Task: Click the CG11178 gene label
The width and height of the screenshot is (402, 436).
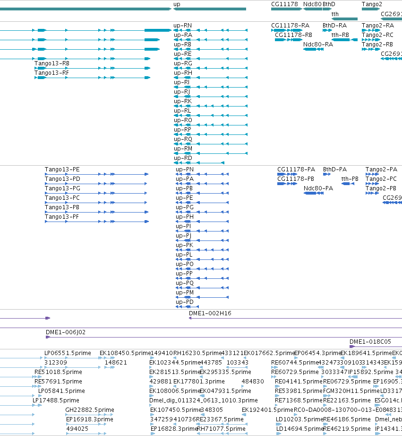Action: (284, 4)
